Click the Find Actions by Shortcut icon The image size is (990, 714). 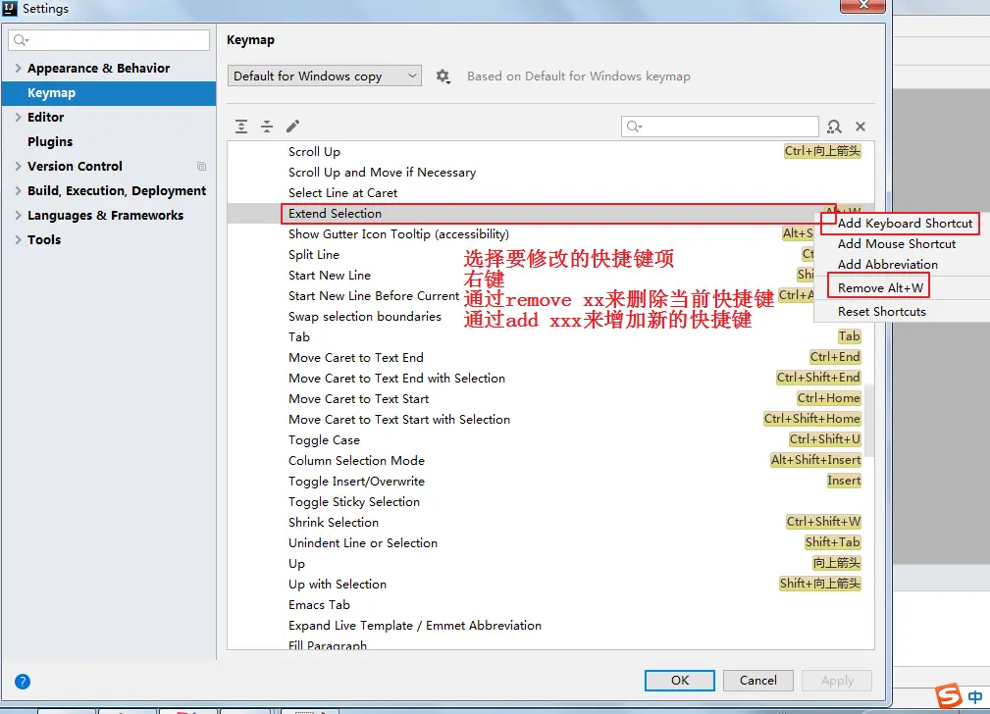point(834,127)
